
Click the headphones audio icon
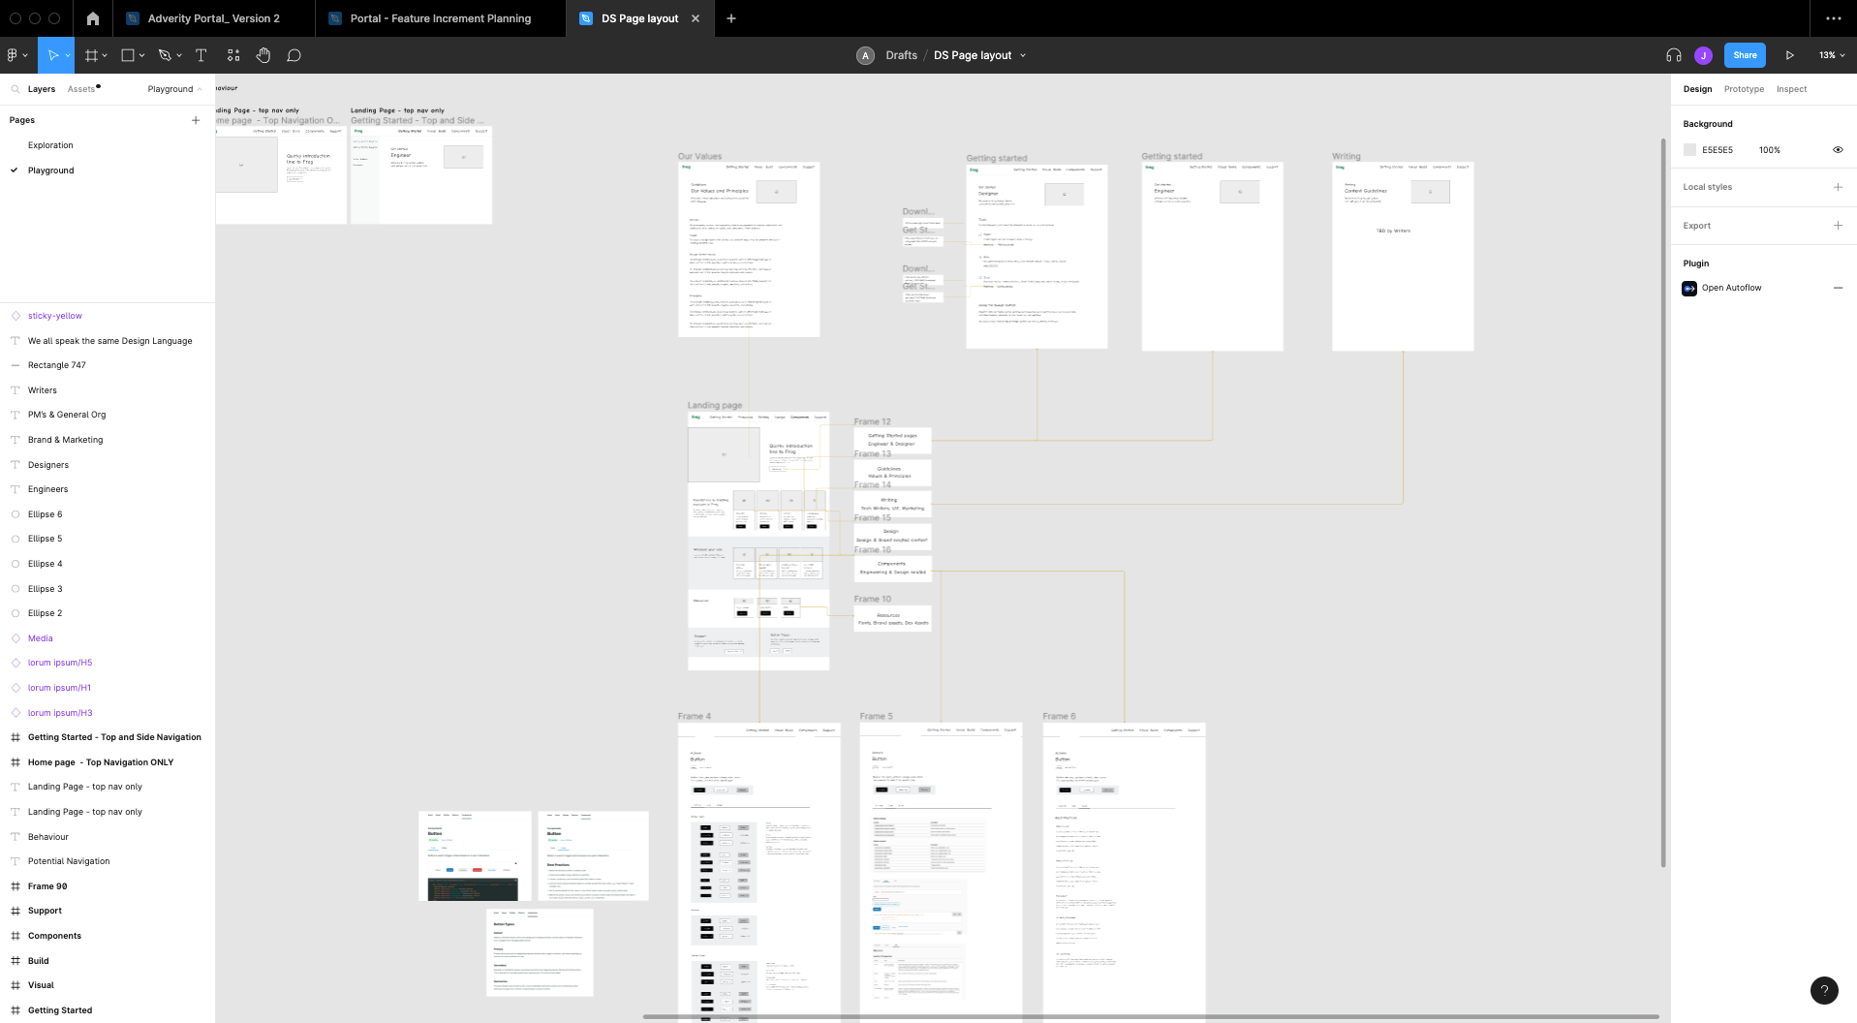coord(1673,55)
